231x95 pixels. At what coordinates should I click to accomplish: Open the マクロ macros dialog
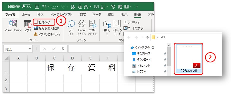(28, 26)
